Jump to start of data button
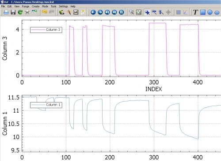Image resolution: width=221 pixels, height=161 pixels. pyautogui.click(x=107, y=12)
